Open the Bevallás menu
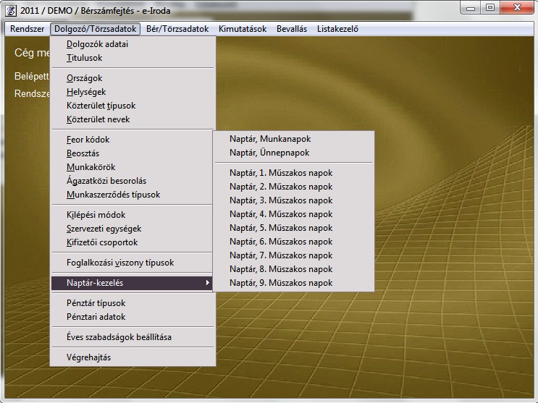 tap(292, 29)
